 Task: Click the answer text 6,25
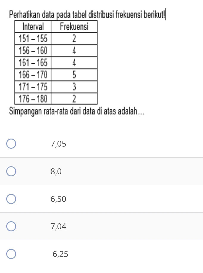click(x=60, y=254)
